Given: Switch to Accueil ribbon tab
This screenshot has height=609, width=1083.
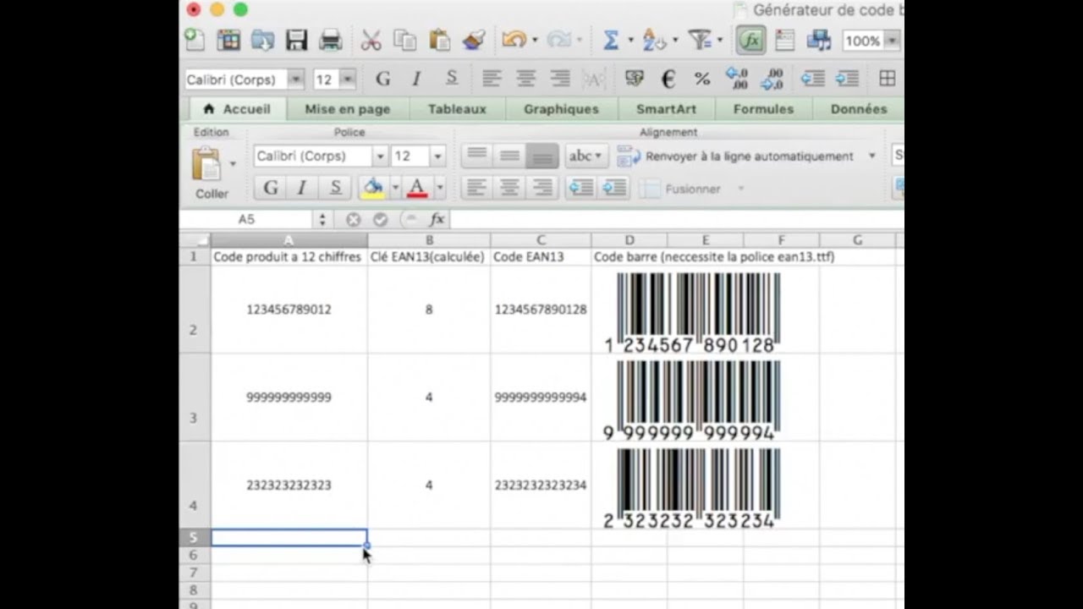Looking at the screenshot, I should tap(238, 109).
